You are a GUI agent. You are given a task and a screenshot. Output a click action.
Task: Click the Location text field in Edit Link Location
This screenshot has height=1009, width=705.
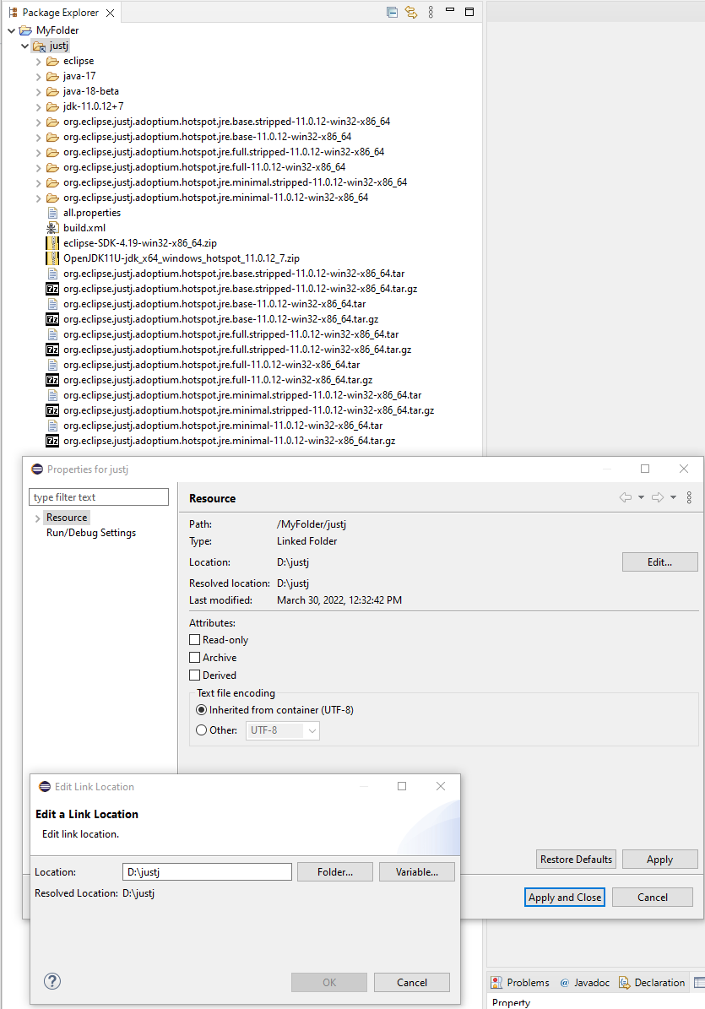tap(207, 871)
